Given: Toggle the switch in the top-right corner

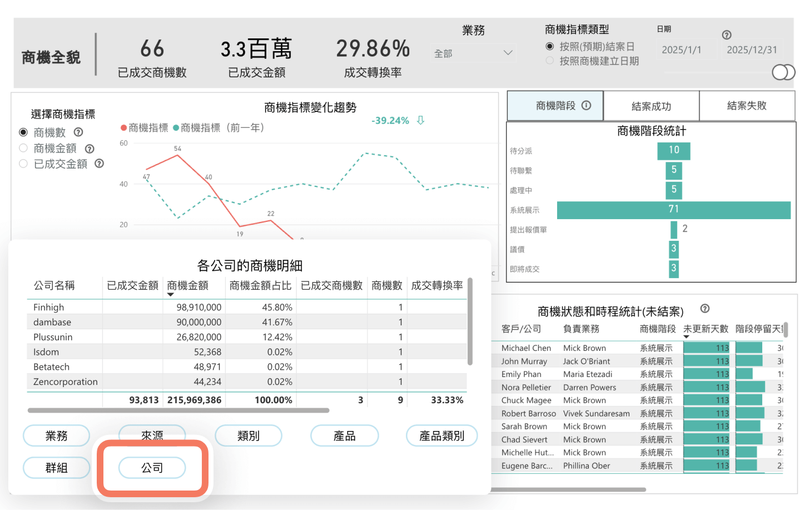Looking at the screenshot, I should point(784,72).
